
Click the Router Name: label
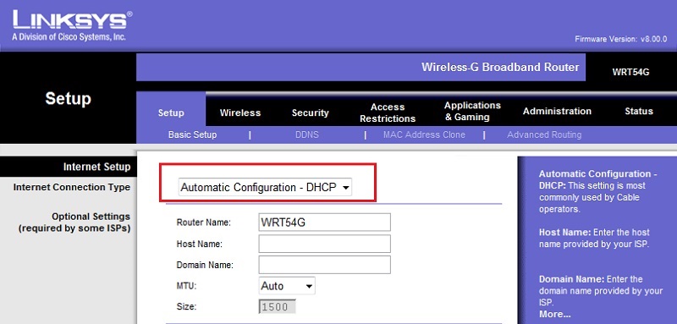click(203, 222)
